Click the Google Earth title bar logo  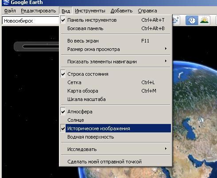pyautogui.click(x=6, y=2)
